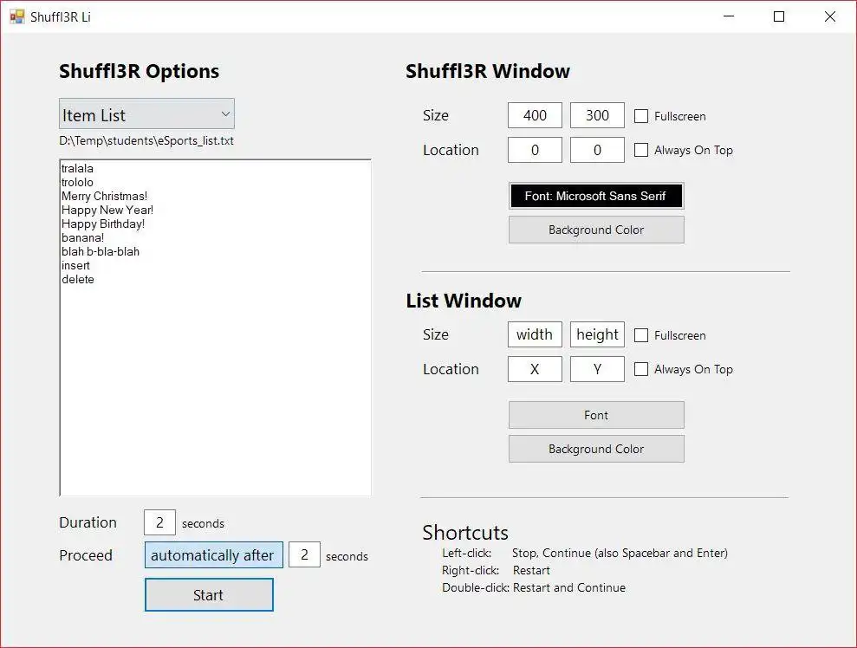The image size is (857, 648).
Task: Maximize the Shuffl3R window
Action: click(779, 16)
